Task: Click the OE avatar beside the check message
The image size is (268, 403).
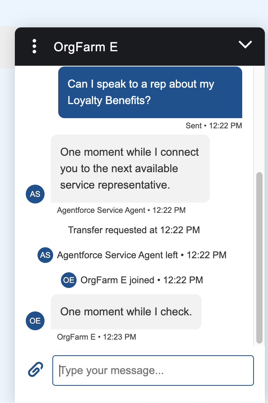Action: pyautogui.click(x=35, y=321)
